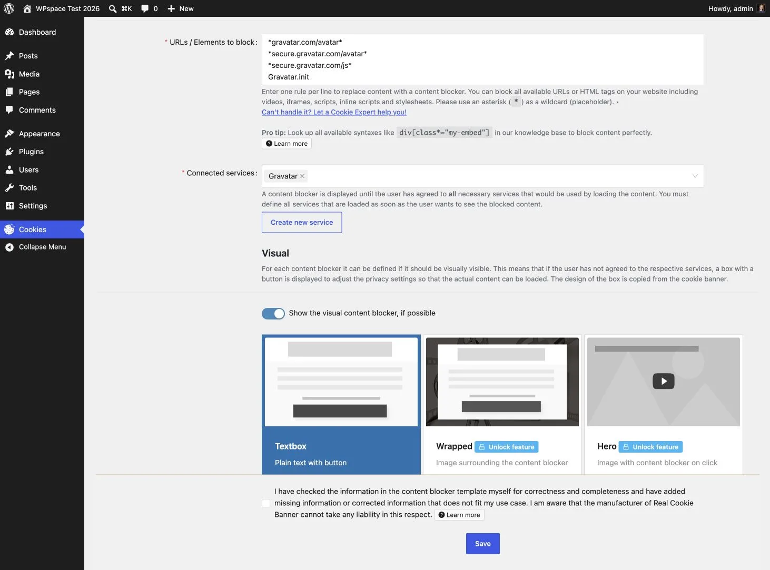
Task: Click the Users person icon
Action: point(9,170)
